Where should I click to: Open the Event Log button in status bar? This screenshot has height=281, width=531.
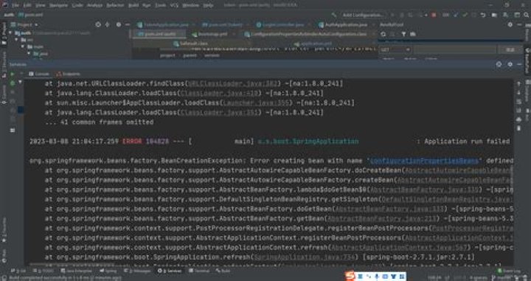(x=509, y=271)
